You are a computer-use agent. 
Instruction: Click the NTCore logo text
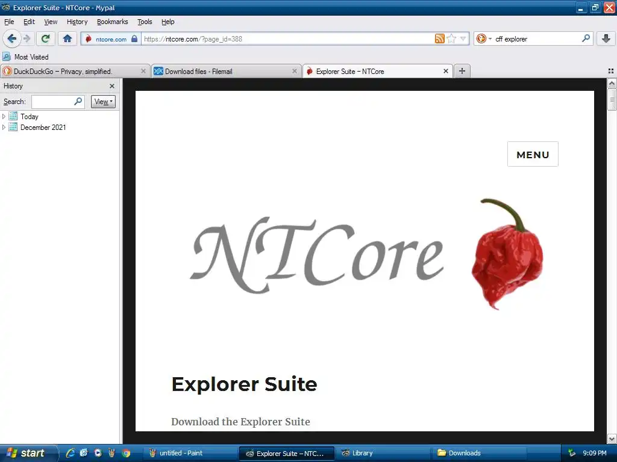(x=317, y=254)
